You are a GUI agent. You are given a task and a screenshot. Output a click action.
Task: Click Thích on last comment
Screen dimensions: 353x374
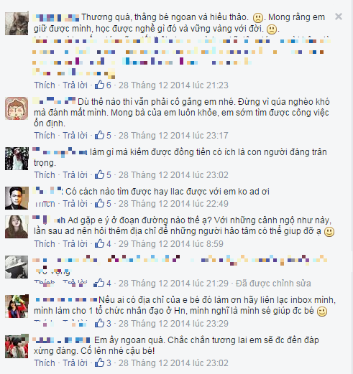(x=45, y=363)
